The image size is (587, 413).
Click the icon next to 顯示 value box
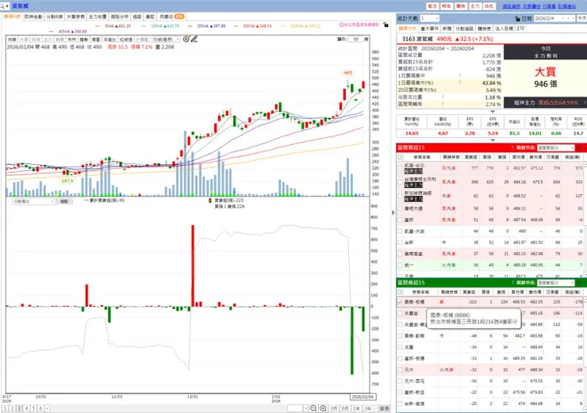(x=366, y=39)
